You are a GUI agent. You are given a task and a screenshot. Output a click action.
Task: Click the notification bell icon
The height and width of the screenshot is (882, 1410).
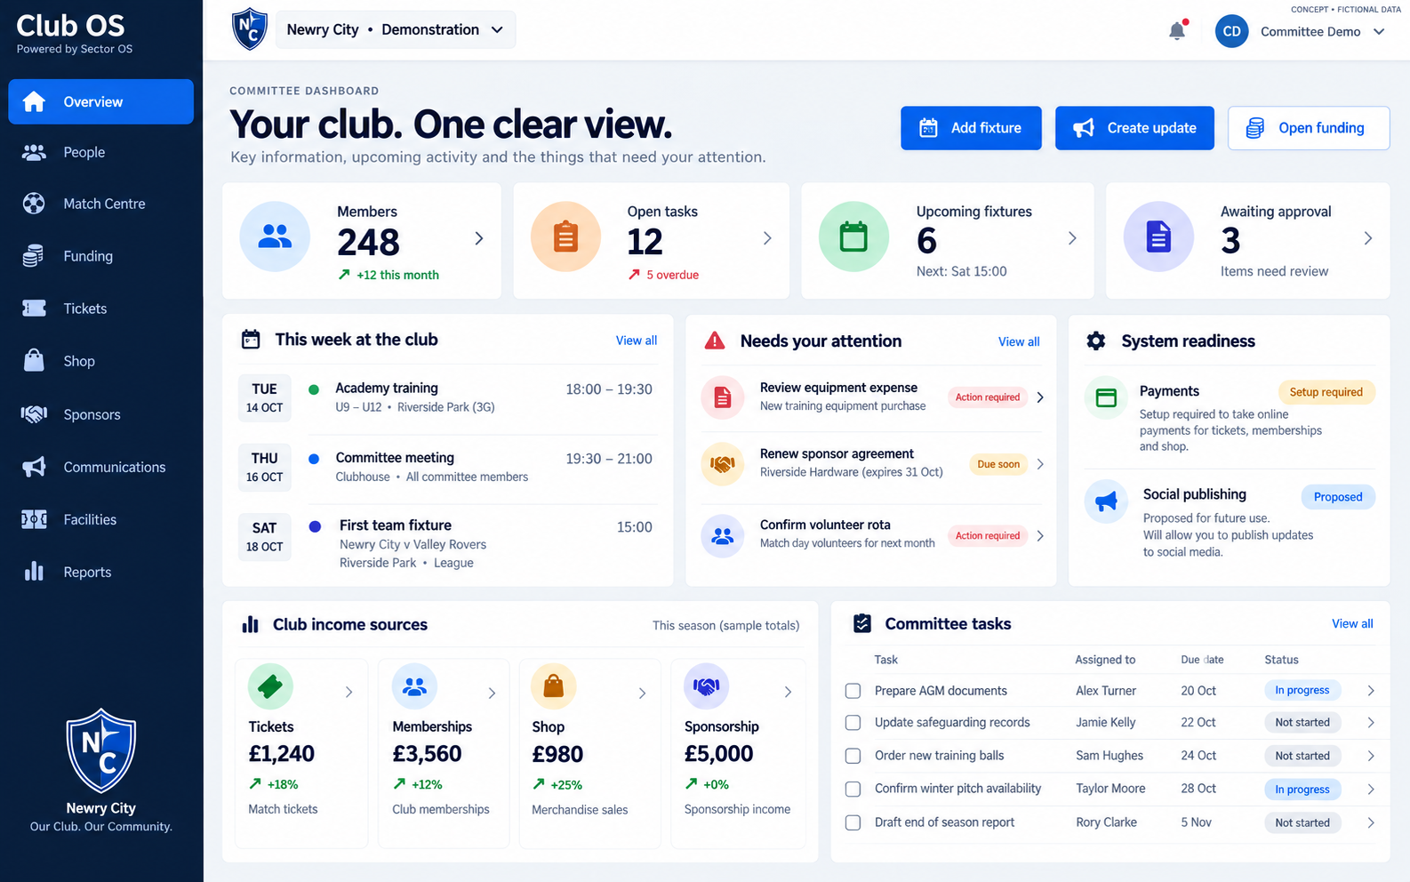(1177, 30)
